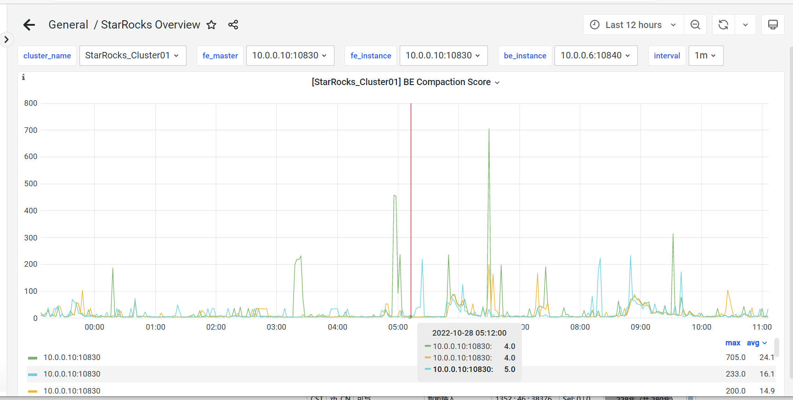Expand the left sidebar chevron
The height and width of the screenshot is (400, 793).
(6, 40)
